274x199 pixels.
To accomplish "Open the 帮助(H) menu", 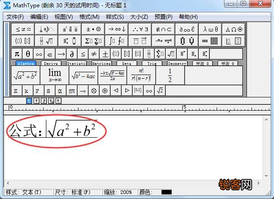I will tap(188, 17).
